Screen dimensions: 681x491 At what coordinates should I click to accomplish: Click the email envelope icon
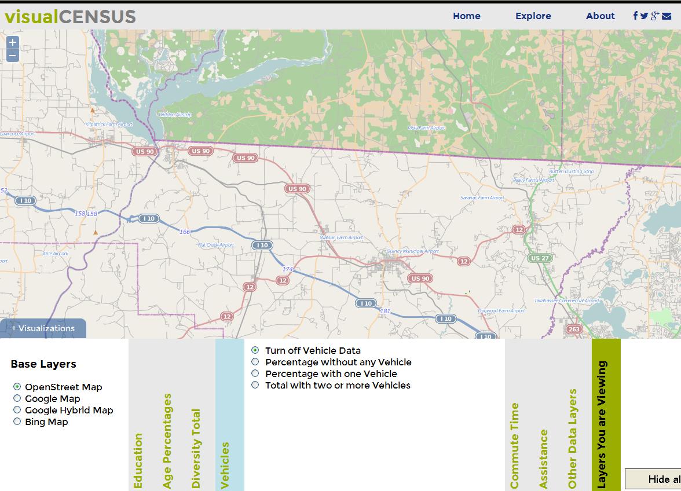[x=667, y=16]
